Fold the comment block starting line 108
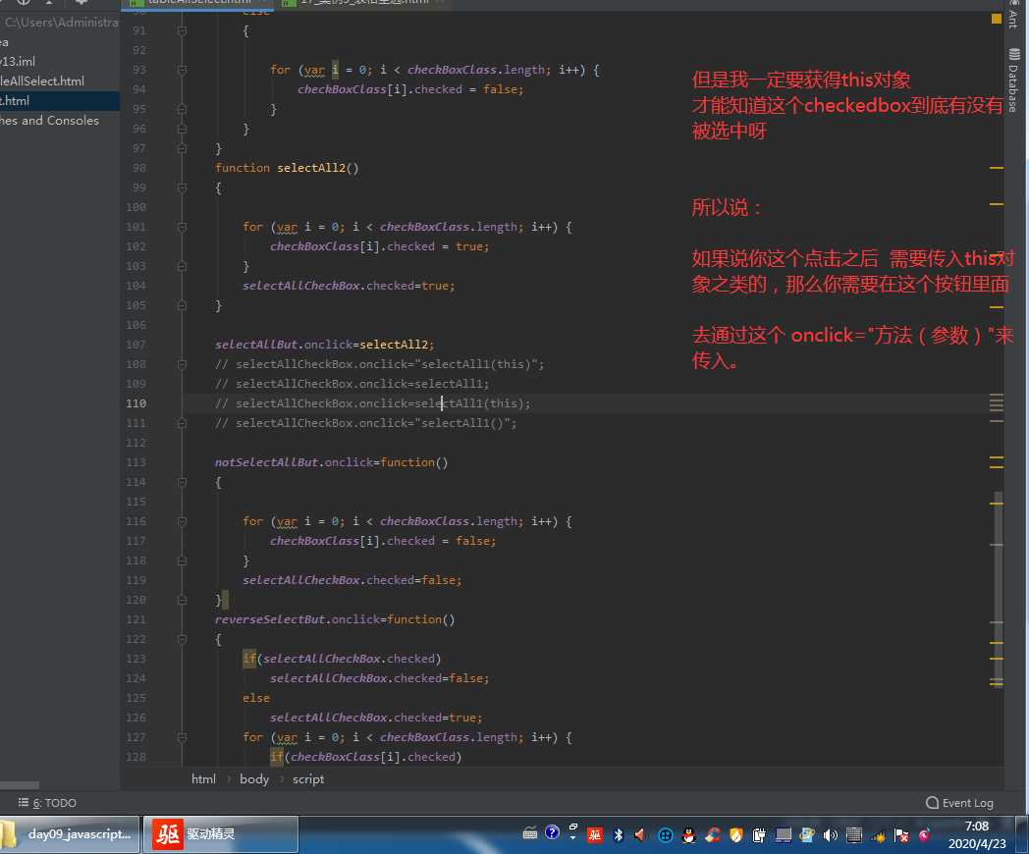The image size is (1029, 854). 183,365
